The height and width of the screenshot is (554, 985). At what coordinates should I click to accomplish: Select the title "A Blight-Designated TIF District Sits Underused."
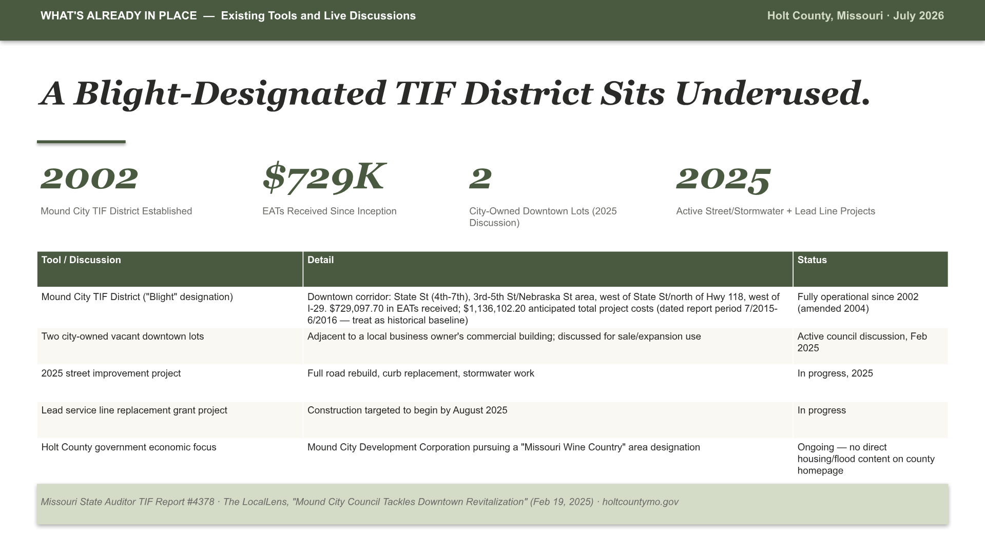point(454,94)
